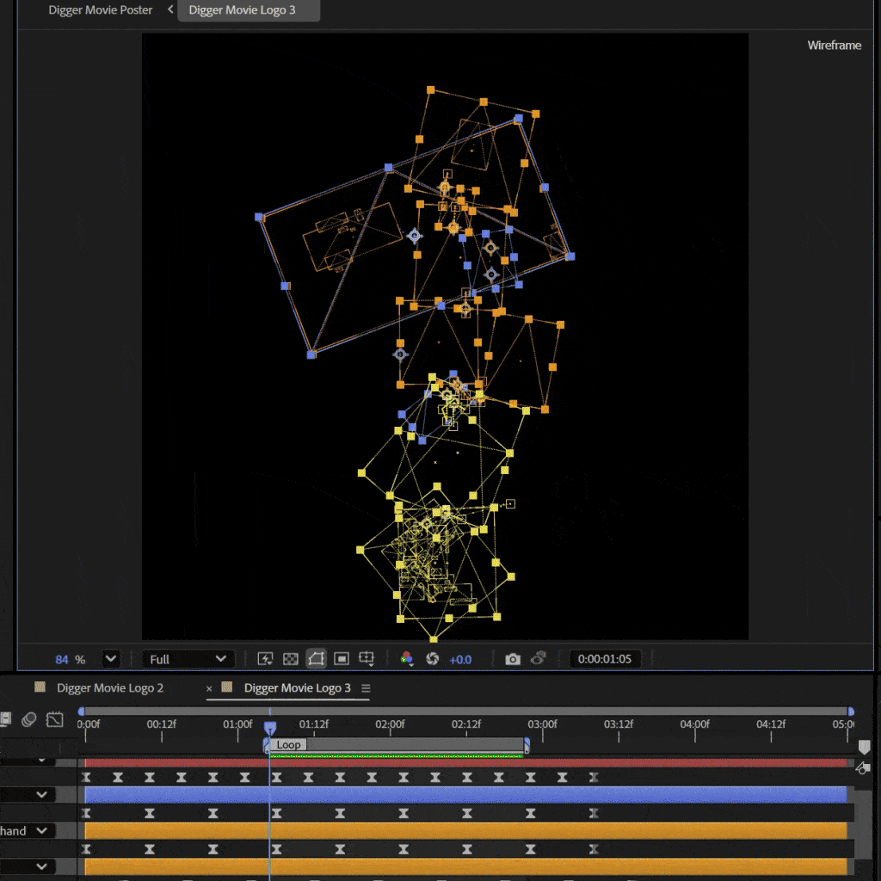The width and height of the screenshot is (881, 881).
Task: Click the 04:00f mark on the time ruler
Action: click(695, 724)
